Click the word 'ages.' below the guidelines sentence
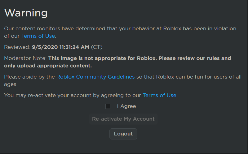248x154 pixels. tap(11, 84)
